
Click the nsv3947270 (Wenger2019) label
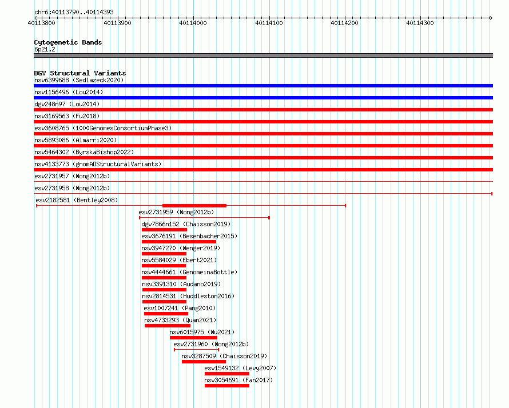point(181,248)
